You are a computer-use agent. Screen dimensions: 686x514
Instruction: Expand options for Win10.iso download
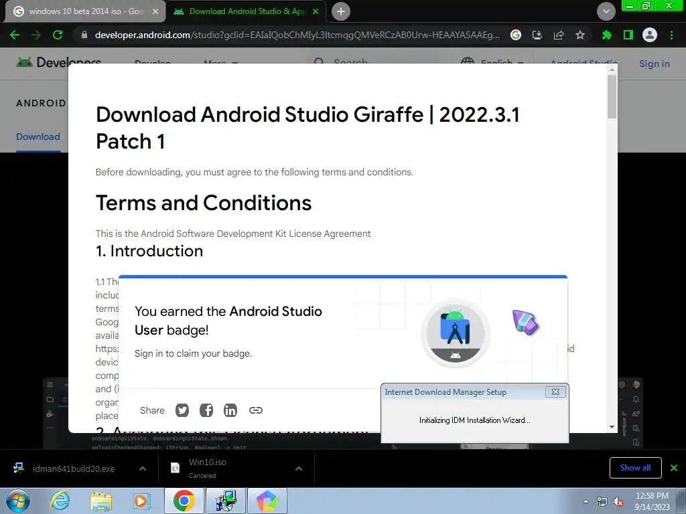coord(299,468)
